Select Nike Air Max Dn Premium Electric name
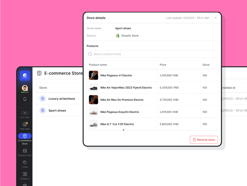The height and width of the screenshot is (186, 247). [x=122, y=100]
